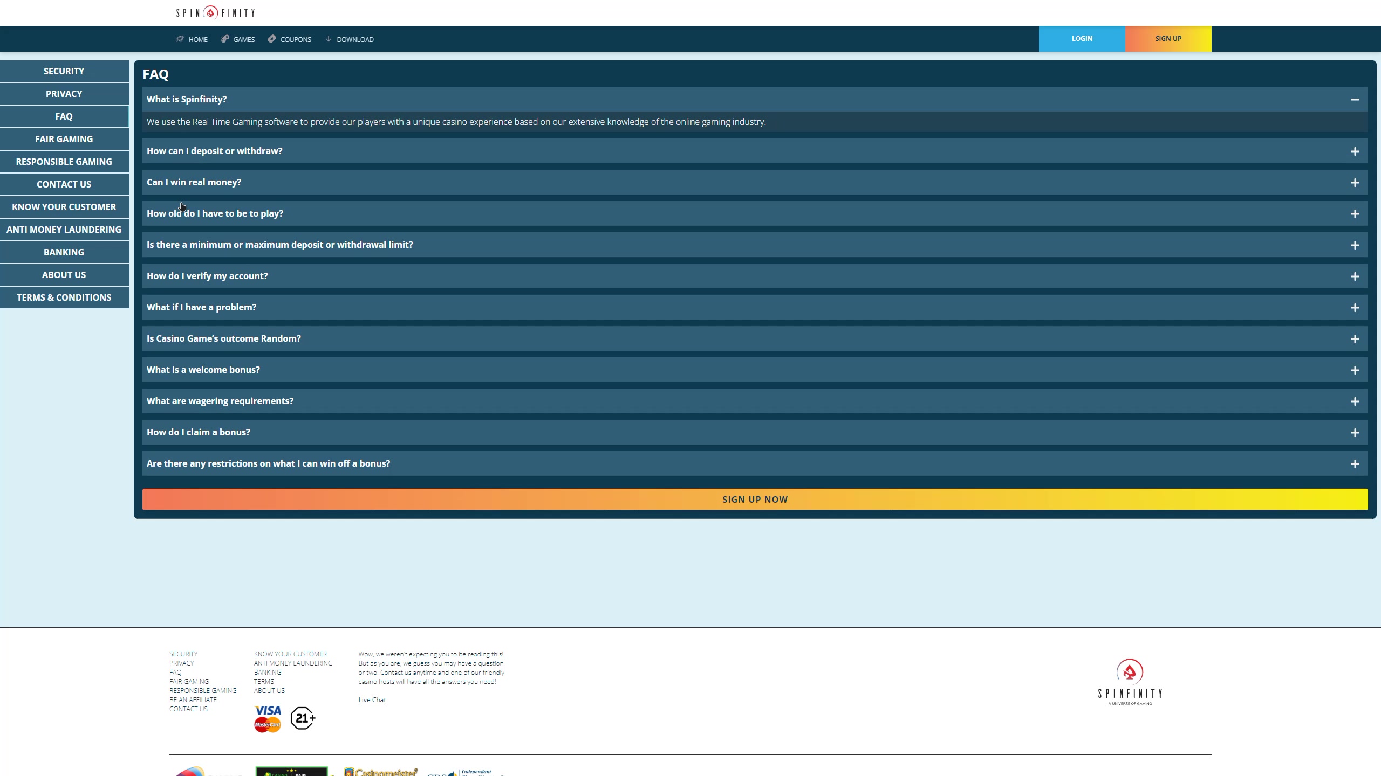Open the Responsible Gaming sidebar tab
1381x776 pixels.
(x=64, y=162)
